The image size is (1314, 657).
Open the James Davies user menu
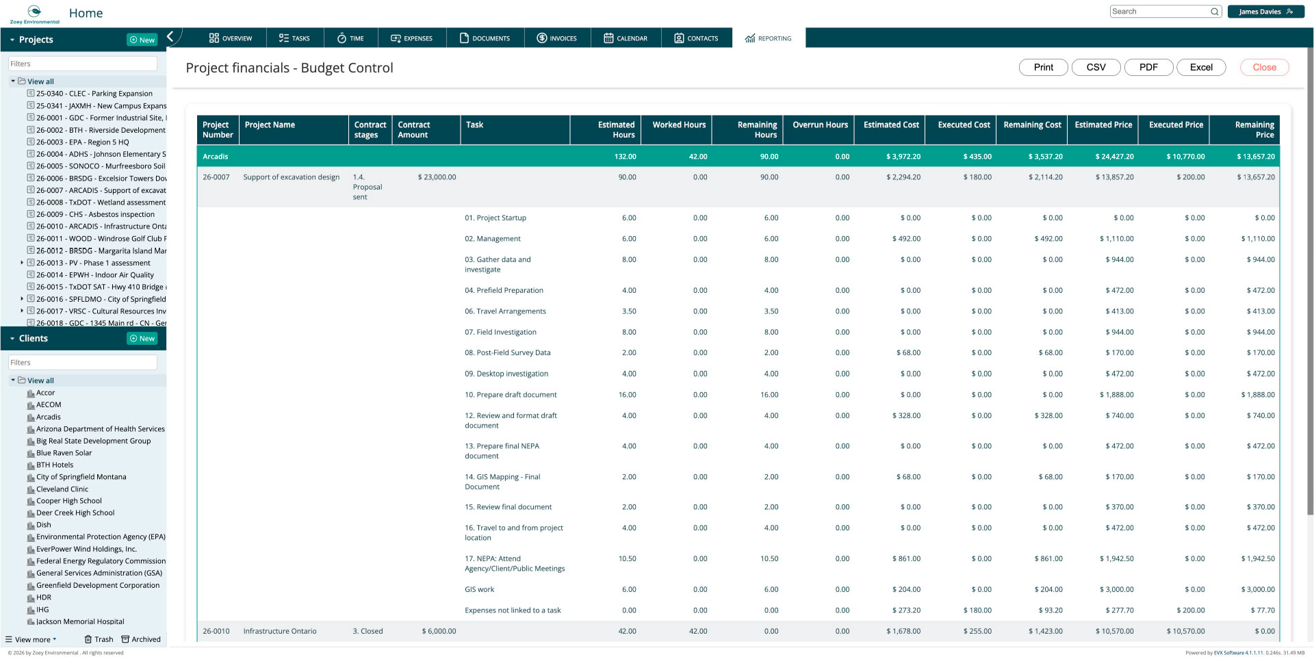pos(1265,12)
